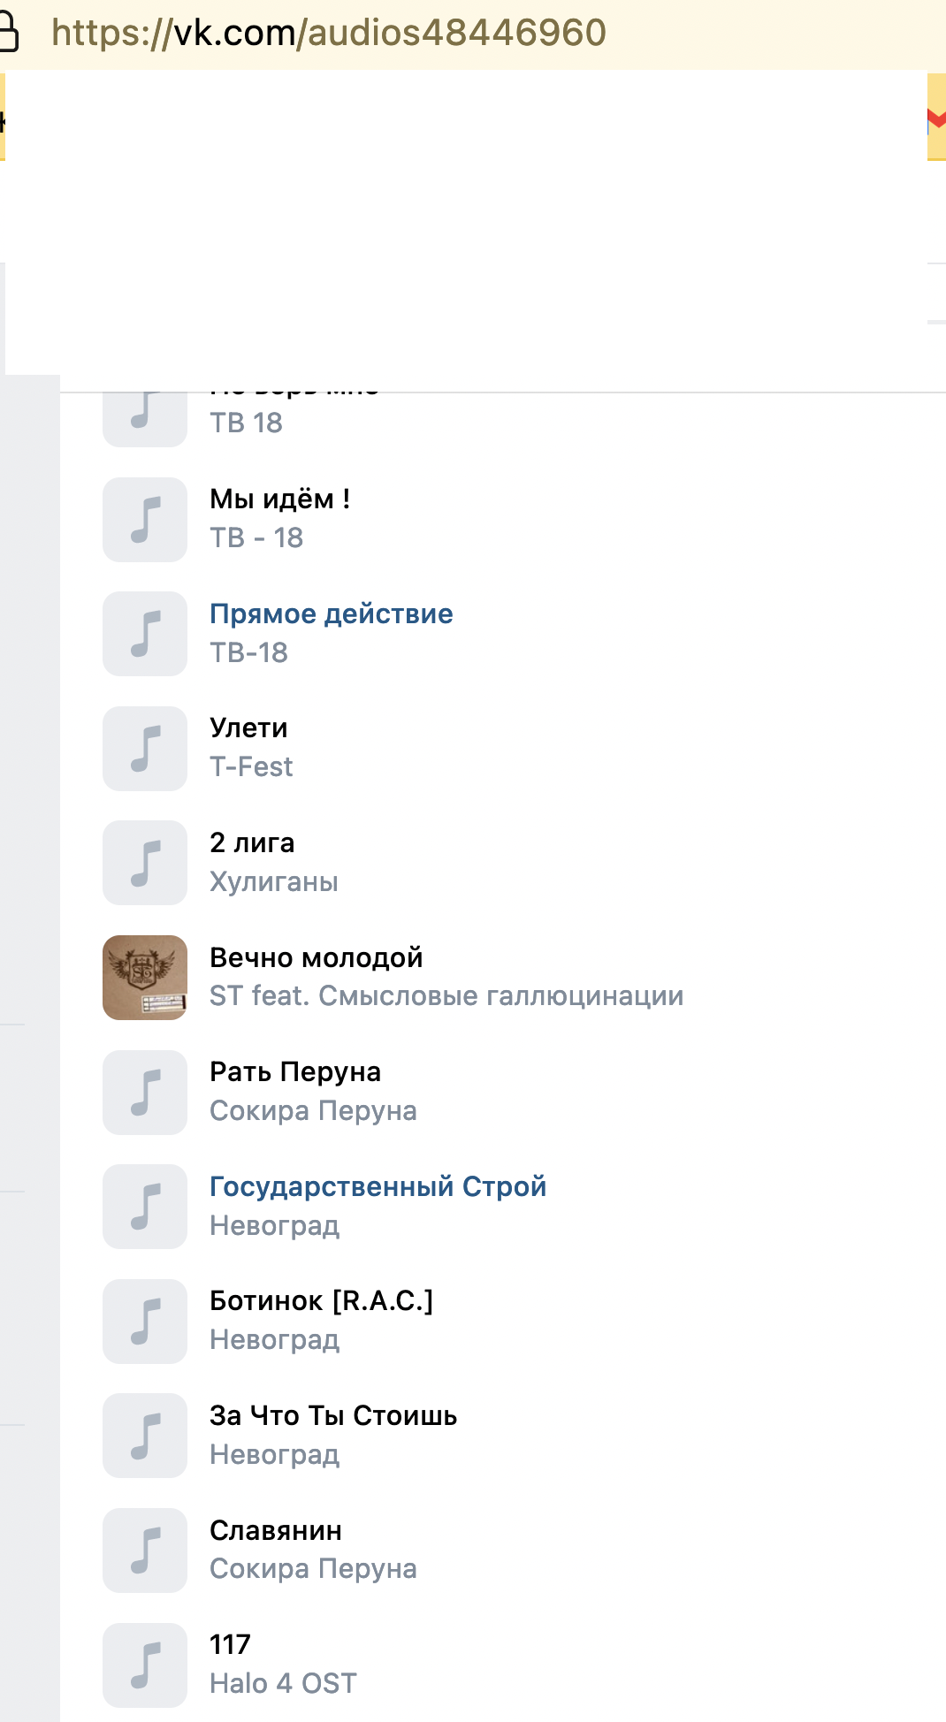Viewport: 946px width, 1722px height.
Task: Click music note icon for "2 лига"
Action: point(145,863)
